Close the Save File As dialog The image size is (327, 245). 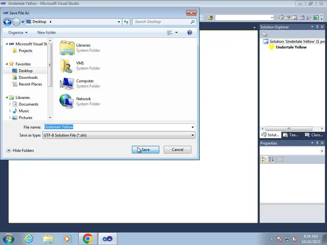pos(191,13)
